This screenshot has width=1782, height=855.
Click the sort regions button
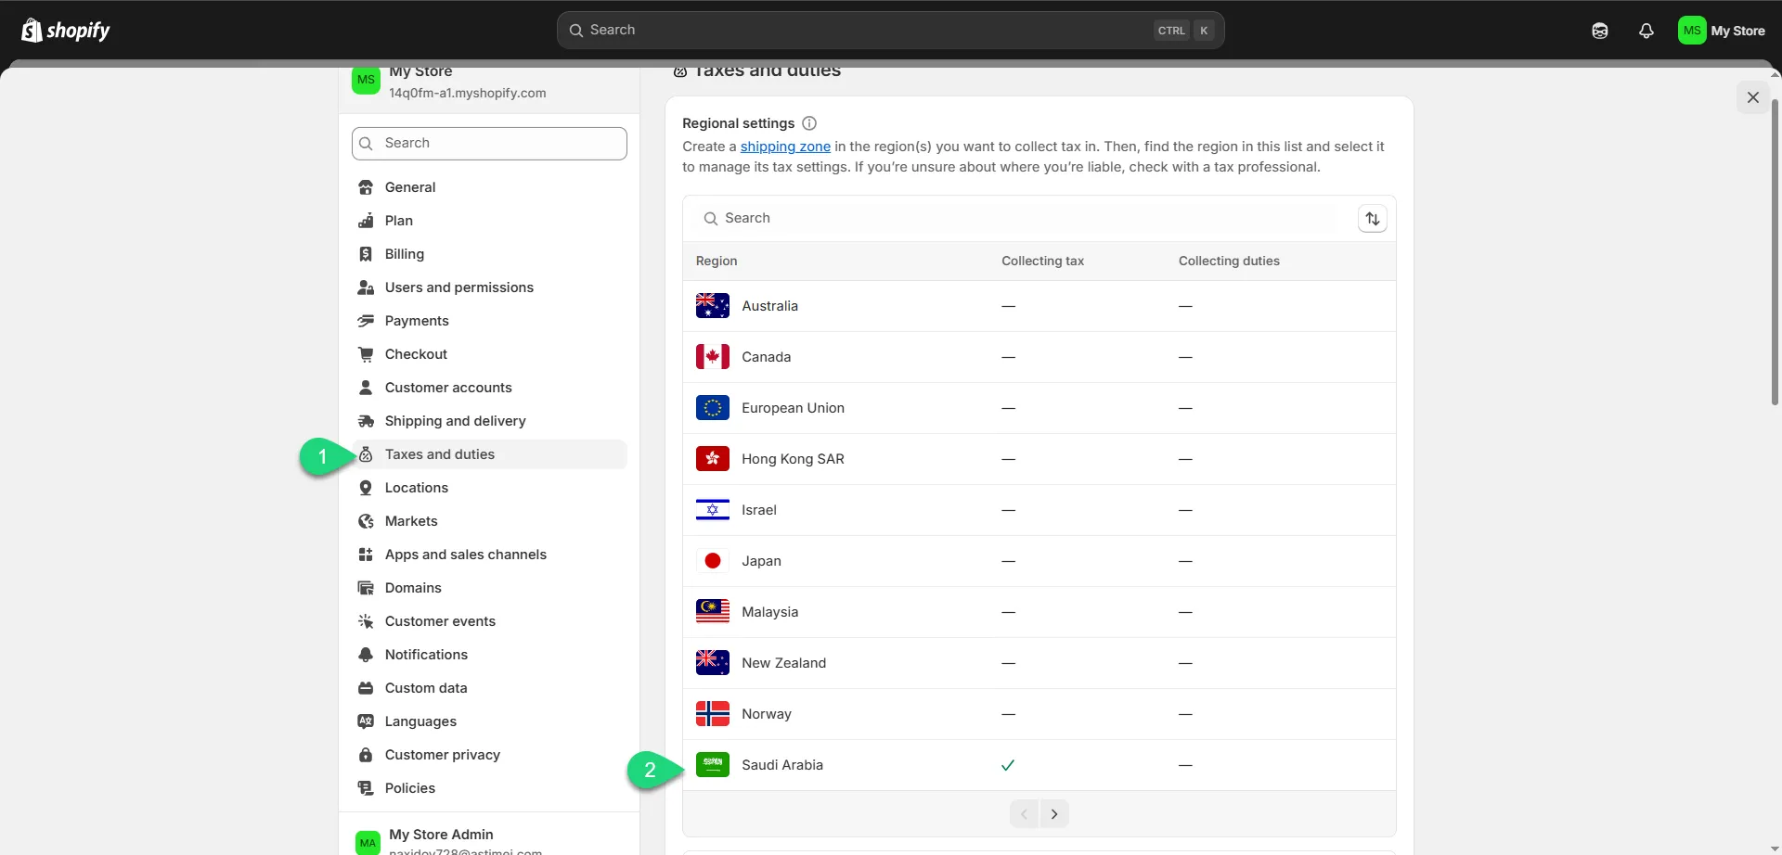coord(1372,219)
